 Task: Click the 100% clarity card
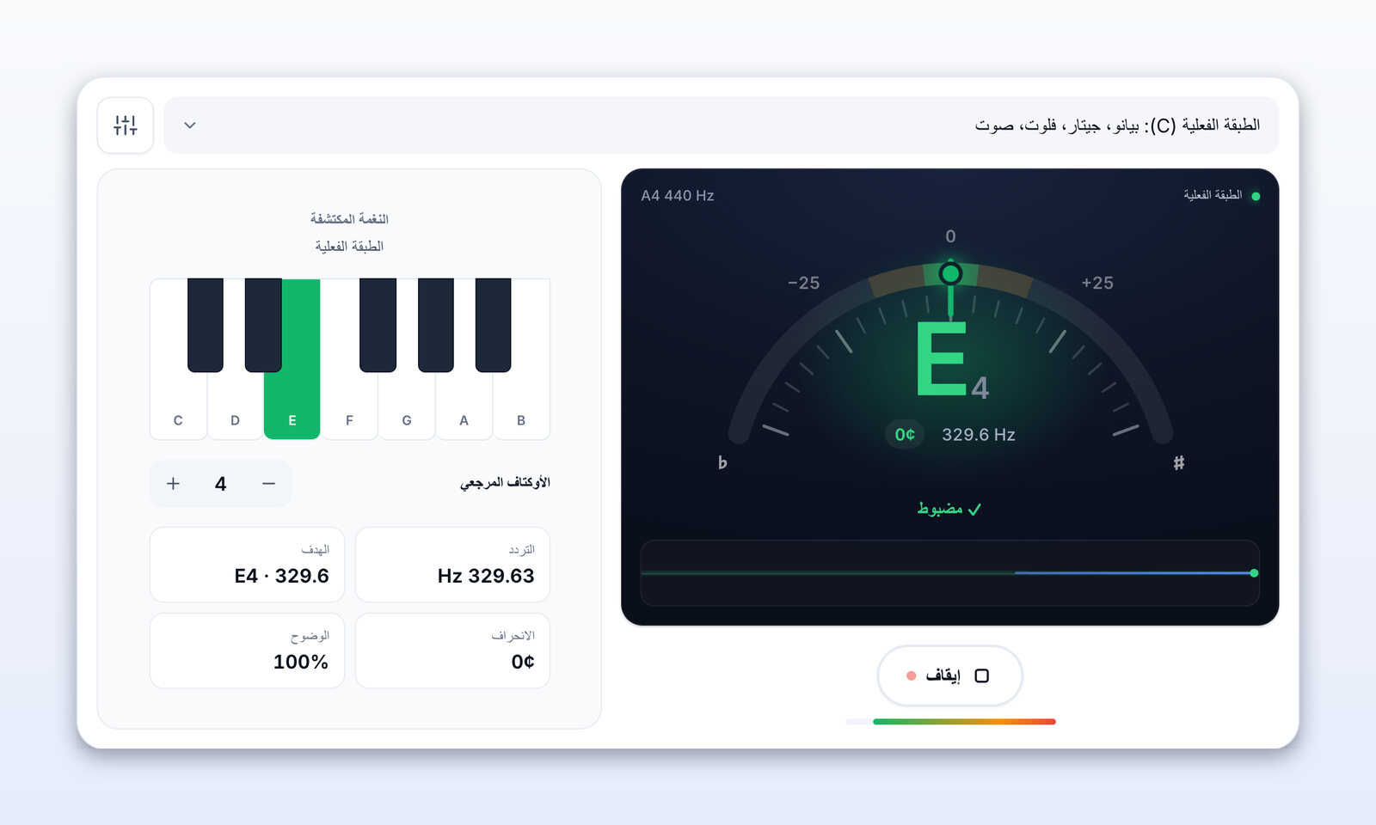[247, 651]
